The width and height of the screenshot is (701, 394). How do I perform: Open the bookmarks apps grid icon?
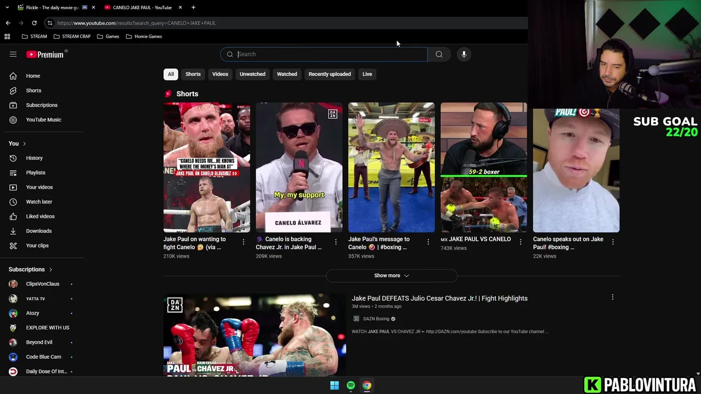click(7, 36)
